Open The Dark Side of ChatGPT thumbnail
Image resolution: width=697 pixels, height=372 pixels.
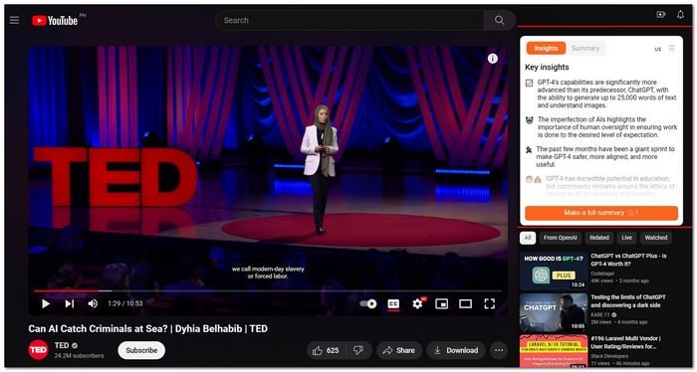(554, 312)
